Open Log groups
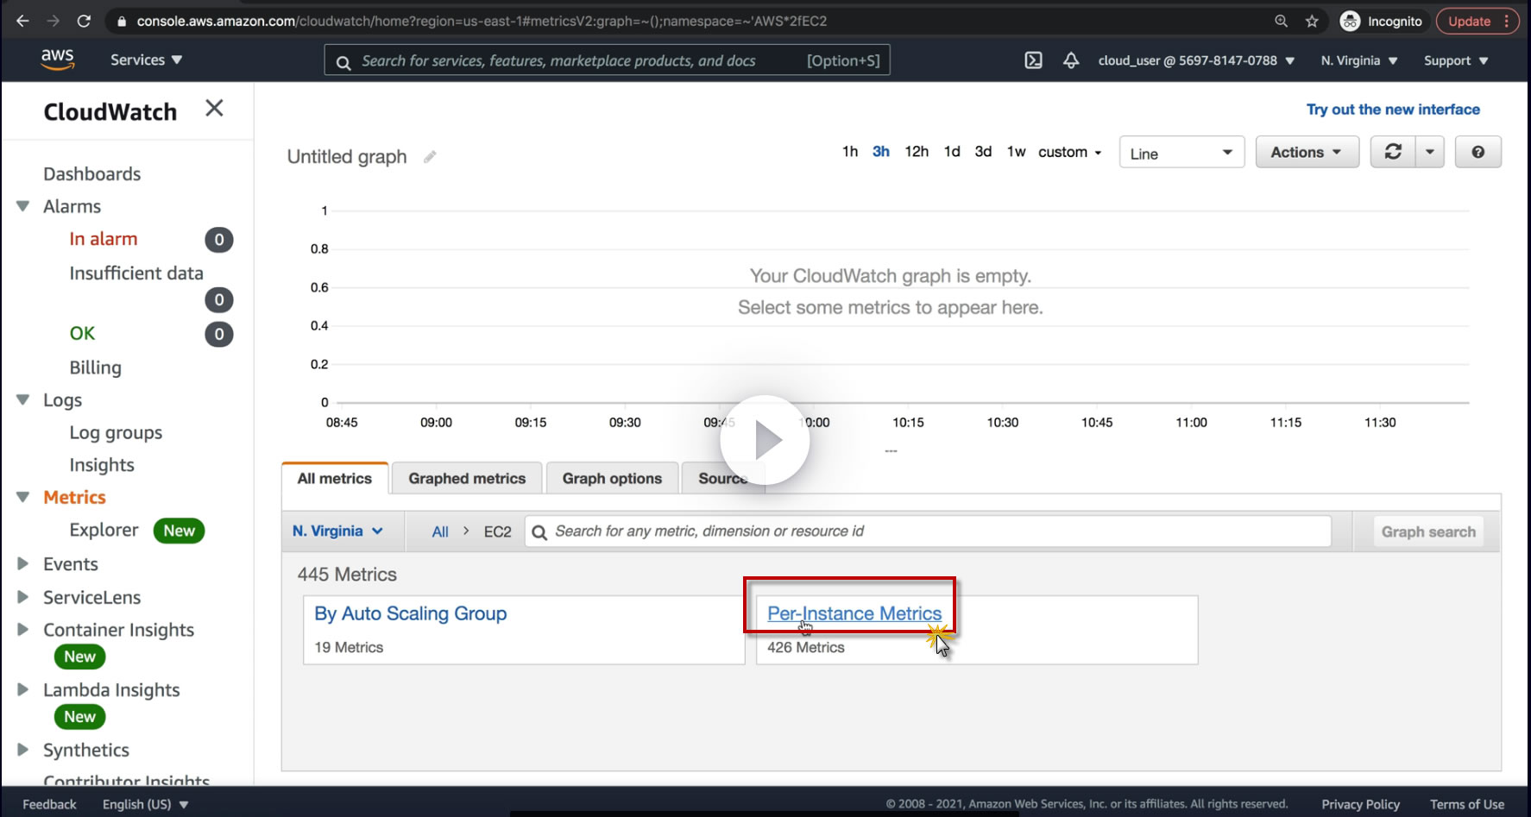Viewport: 1531px width, 817px height. point(116,433)
